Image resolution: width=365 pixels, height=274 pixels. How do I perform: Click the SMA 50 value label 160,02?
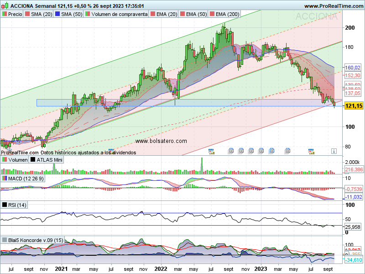[x=352, y=68]
